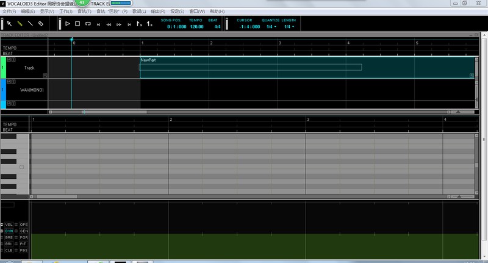Click the track editor horizontal scrollbar
The image size is (488, 263).
[98, 112]
